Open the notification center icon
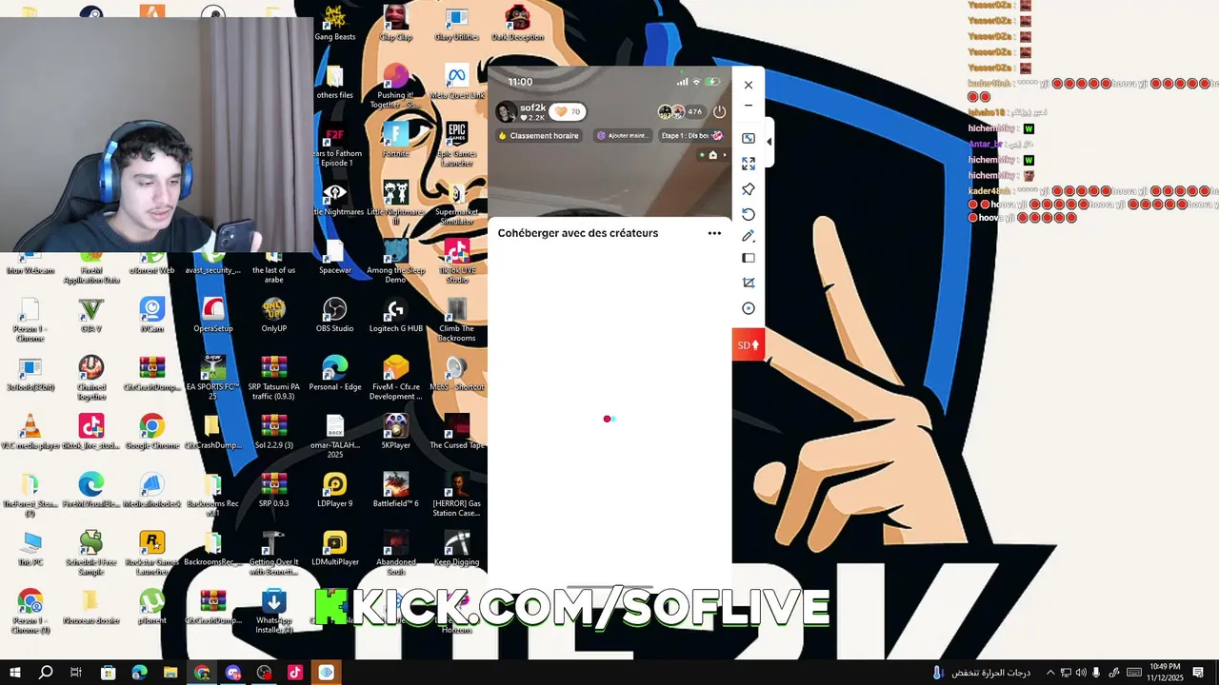 pyautogui.click(x=1198, y=673)
